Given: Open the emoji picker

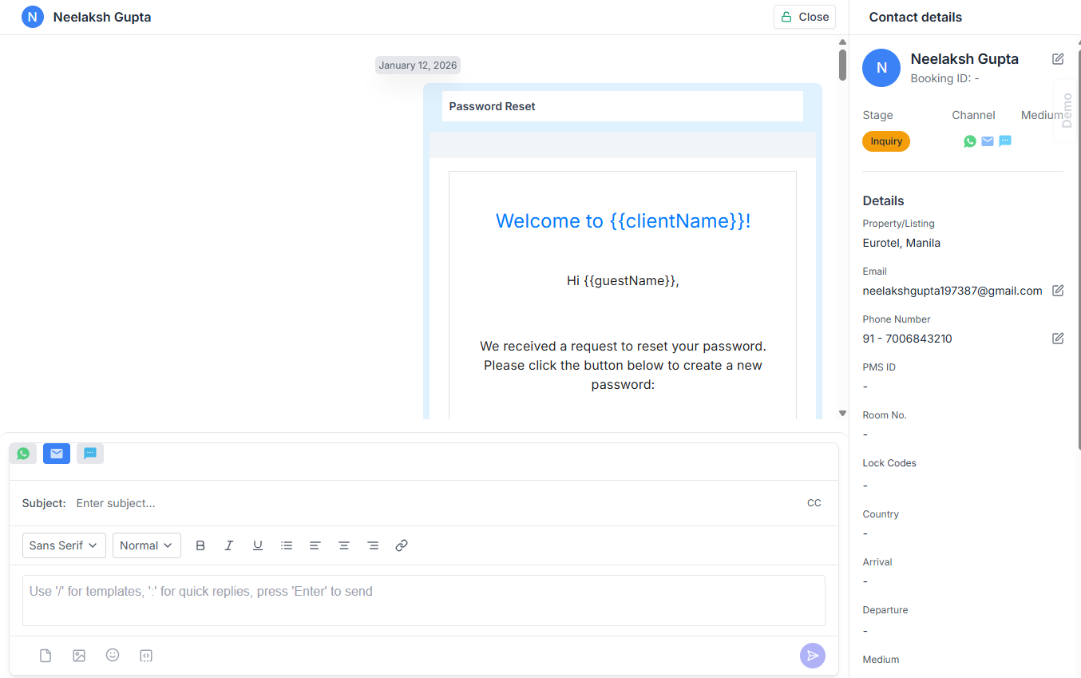Looking at the screenshot, I should pyautogui.click(x=113, y=655).
